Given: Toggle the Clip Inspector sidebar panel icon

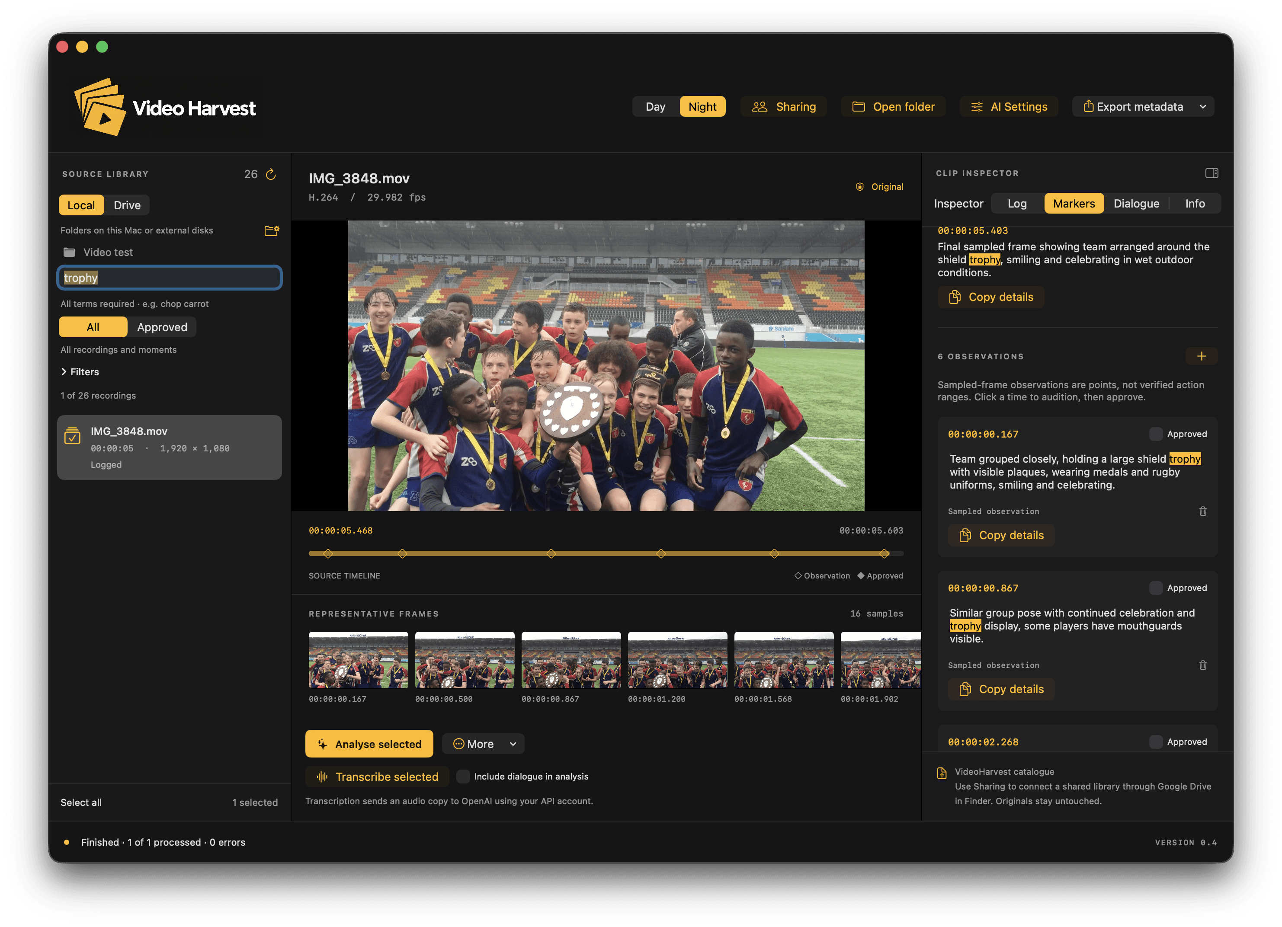Looking at the screenshot, I should pos(1211,173).
